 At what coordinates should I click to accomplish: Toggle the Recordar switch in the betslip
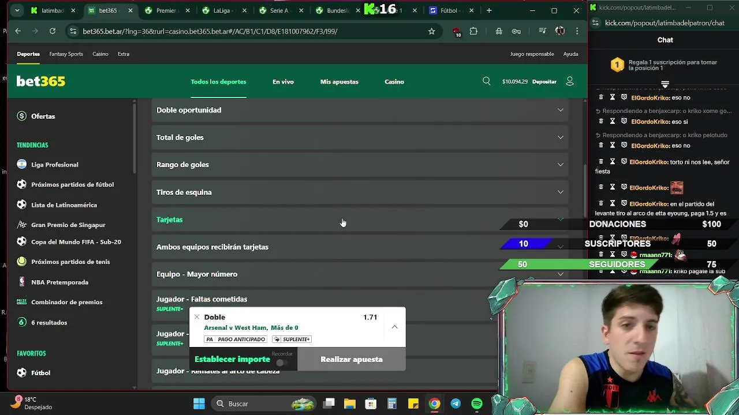[x=282, y=363]
